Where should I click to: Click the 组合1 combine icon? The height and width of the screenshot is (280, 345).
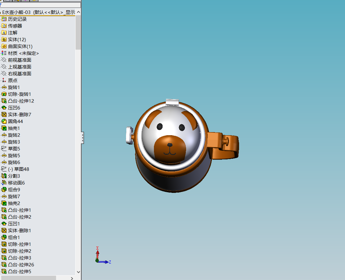tap(4, 237)
